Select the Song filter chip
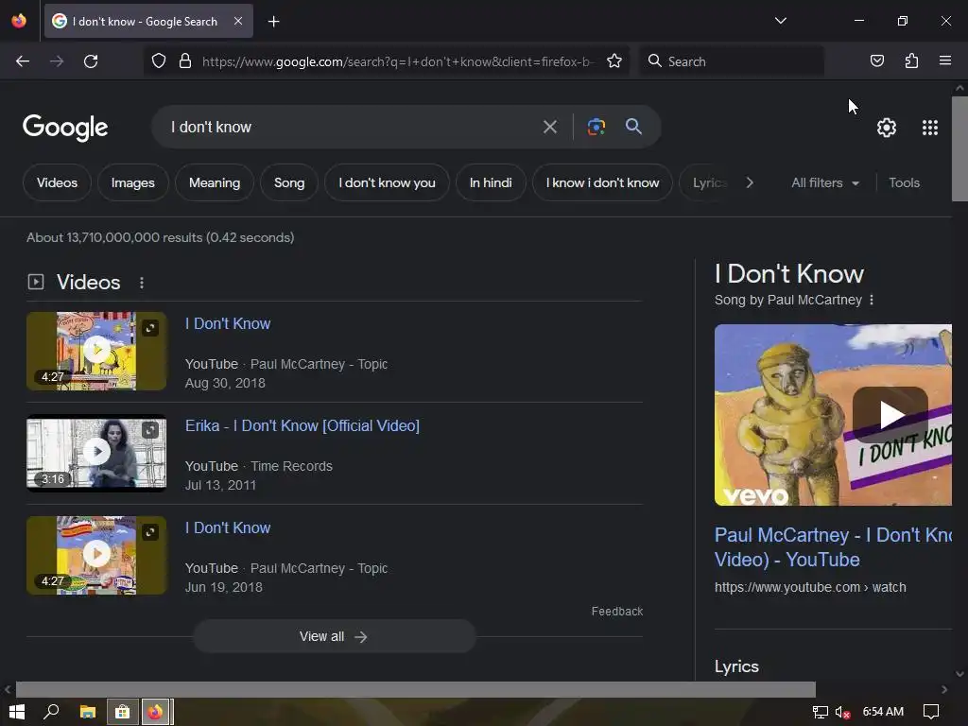The width and height of the screenshot is (968, 726). [x=289, y=182]
